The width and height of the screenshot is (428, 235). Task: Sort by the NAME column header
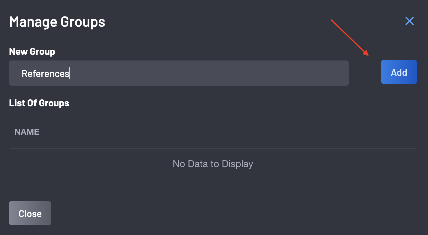pyautogui.click(x=27, y=132)
